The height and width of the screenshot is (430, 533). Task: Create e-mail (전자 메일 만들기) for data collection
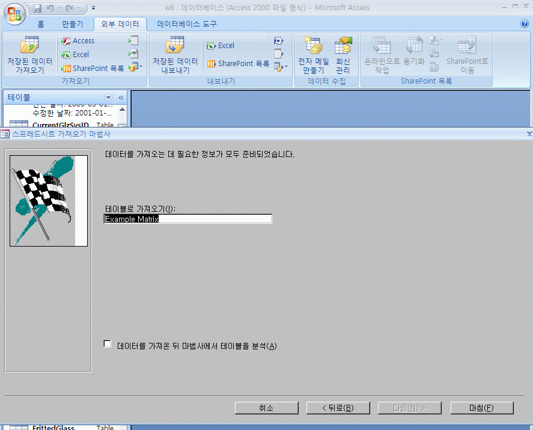[313, 56]
